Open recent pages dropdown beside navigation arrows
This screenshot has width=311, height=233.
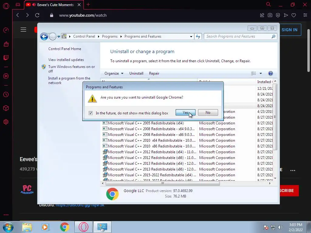pyautogui.click(x=59, y=37)
